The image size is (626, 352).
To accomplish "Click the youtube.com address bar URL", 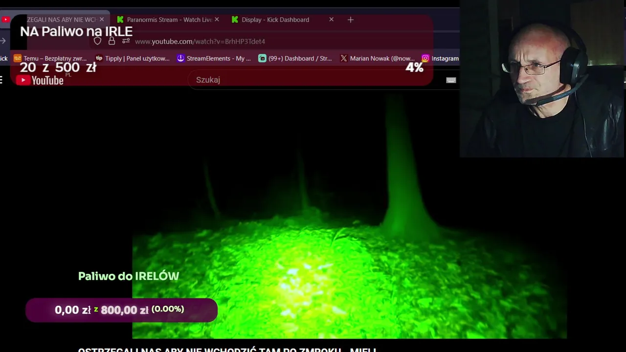I will (x=200, y=42).
